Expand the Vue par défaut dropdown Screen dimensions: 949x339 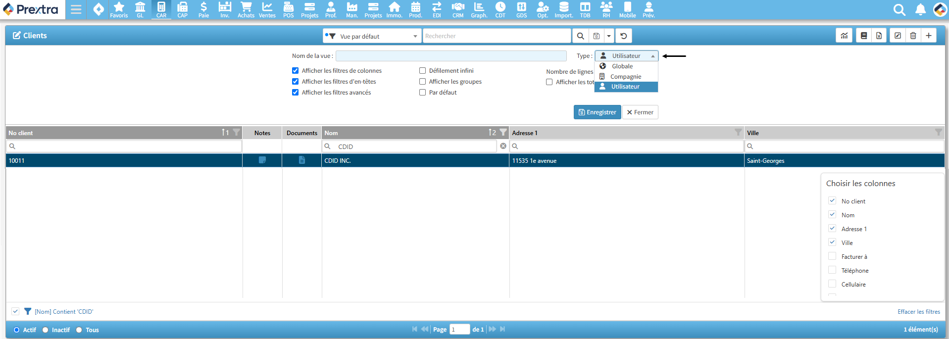point(371,36)
